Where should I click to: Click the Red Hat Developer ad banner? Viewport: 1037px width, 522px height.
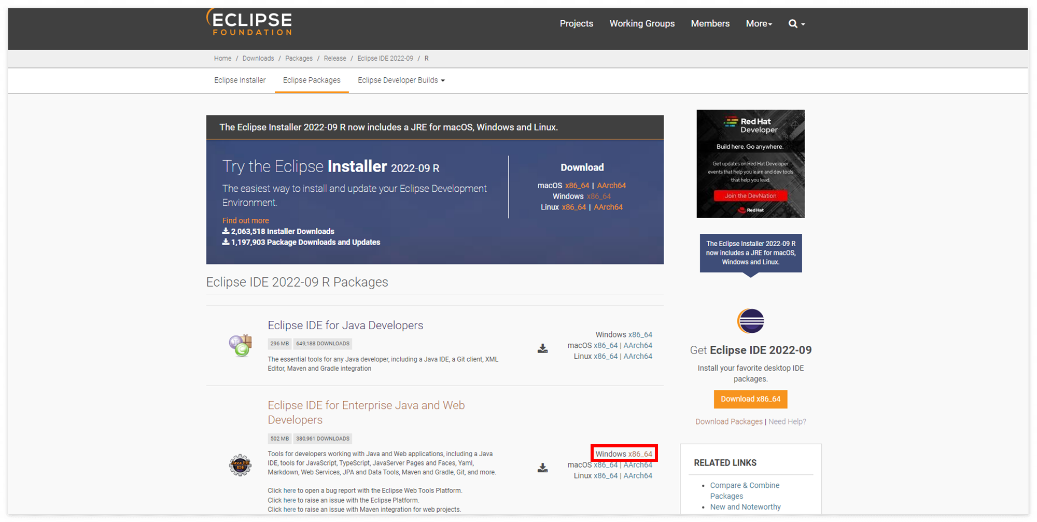point(750,164)
